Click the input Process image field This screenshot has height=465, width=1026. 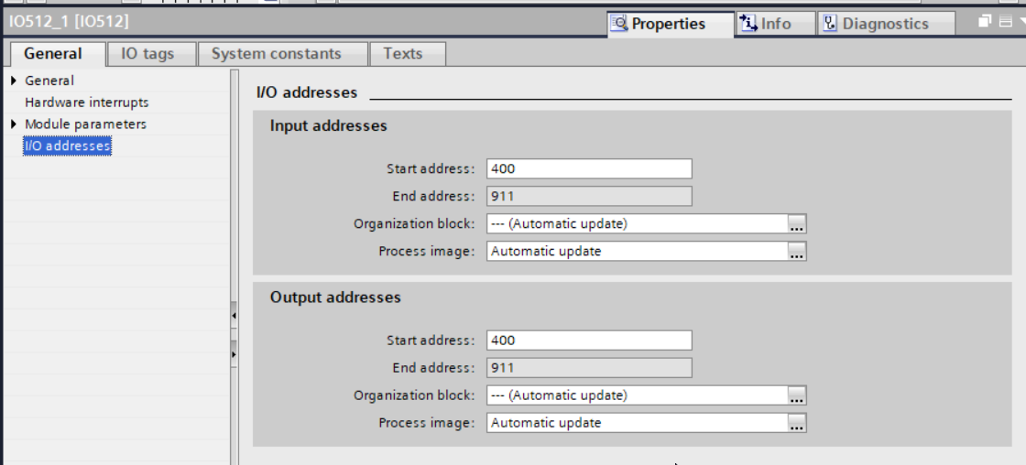638,251
